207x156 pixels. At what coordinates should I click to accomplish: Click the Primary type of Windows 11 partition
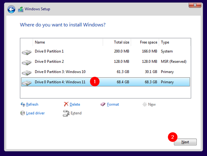pos(167,82)
